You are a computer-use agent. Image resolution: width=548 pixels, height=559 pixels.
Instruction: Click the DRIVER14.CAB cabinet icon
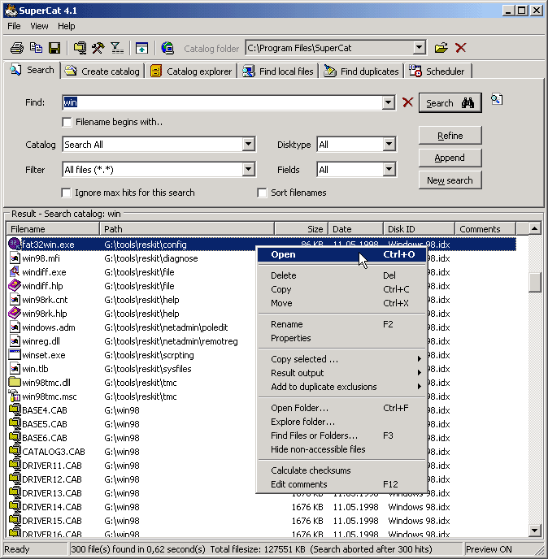point(15,507)
